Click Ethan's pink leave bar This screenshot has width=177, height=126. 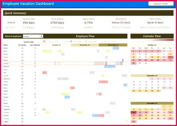123,60
